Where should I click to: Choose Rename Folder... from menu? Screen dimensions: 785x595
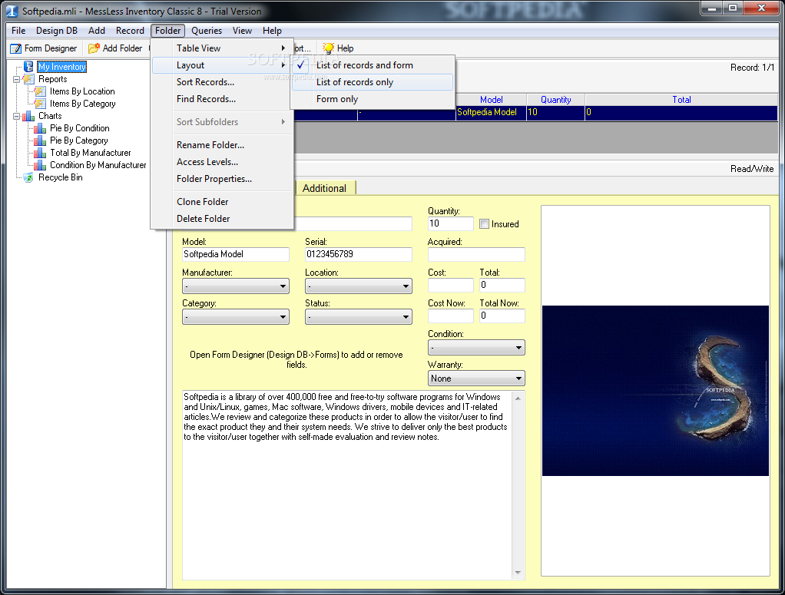click(222, 145)
